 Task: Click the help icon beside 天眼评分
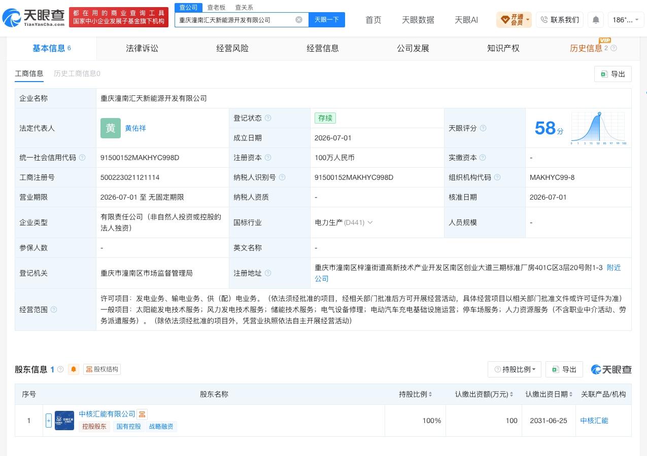pyautogui.click(x=483, y=128)
